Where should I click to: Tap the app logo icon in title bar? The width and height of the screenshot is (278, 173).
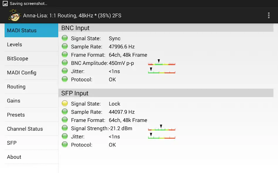[x=14, y=15]
